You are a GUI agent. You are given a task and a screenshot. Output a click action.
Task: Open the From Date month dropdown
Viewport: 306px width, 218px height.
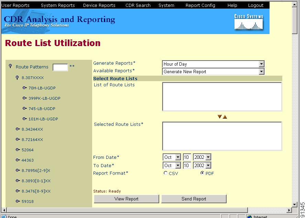[178, 157]
